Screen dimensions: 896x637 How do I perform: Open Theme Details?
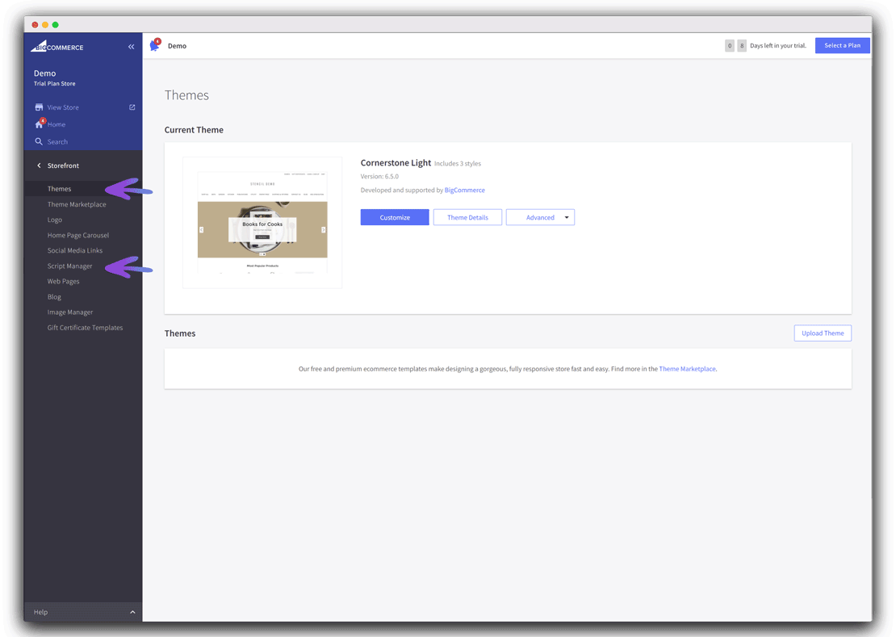(x=467, y=216)
